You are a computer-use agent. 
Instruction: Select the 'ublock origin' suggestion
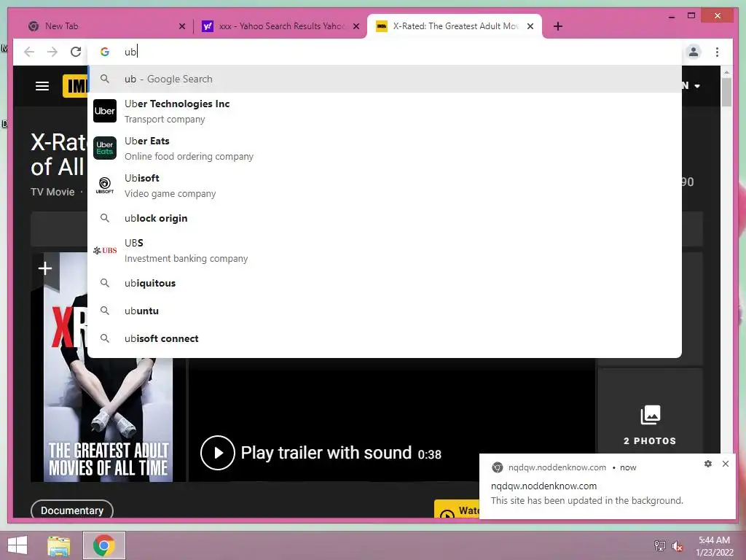coord(385,218)
